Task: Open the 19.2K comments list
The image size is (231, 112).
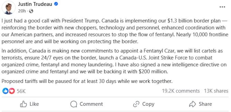Action: click(x=181, y=91)
